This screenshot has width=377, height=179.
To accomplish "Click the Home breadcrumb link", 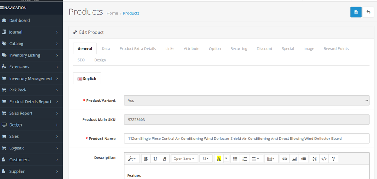I will [112, 13].
